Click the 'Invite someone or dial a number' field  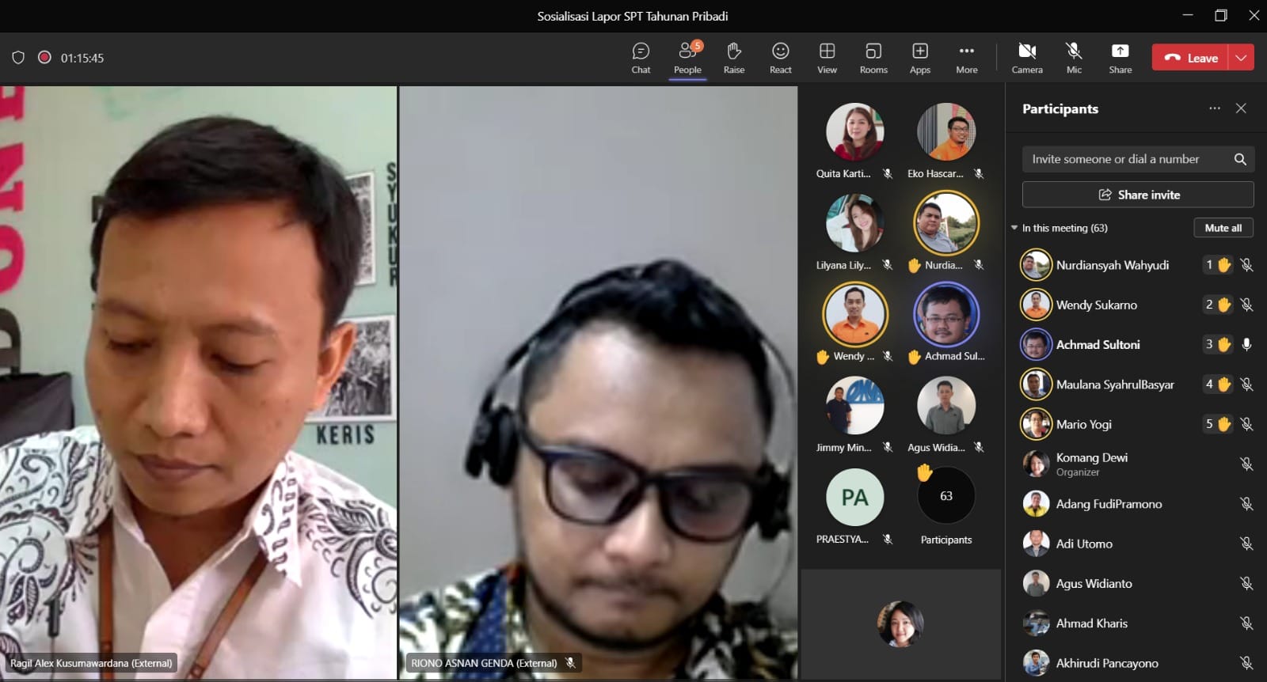click(x=1124, y=159)
